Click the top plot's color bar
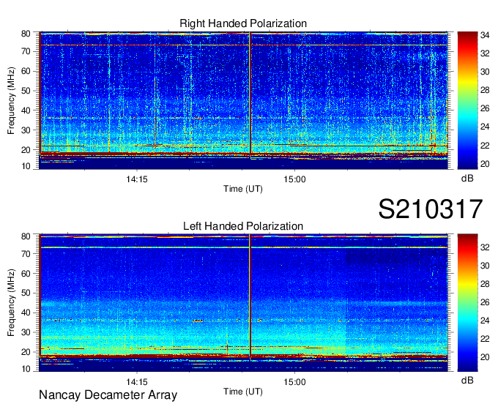This screenshot has width=498, height=404. pyautogui.click(x=467, y=100)
